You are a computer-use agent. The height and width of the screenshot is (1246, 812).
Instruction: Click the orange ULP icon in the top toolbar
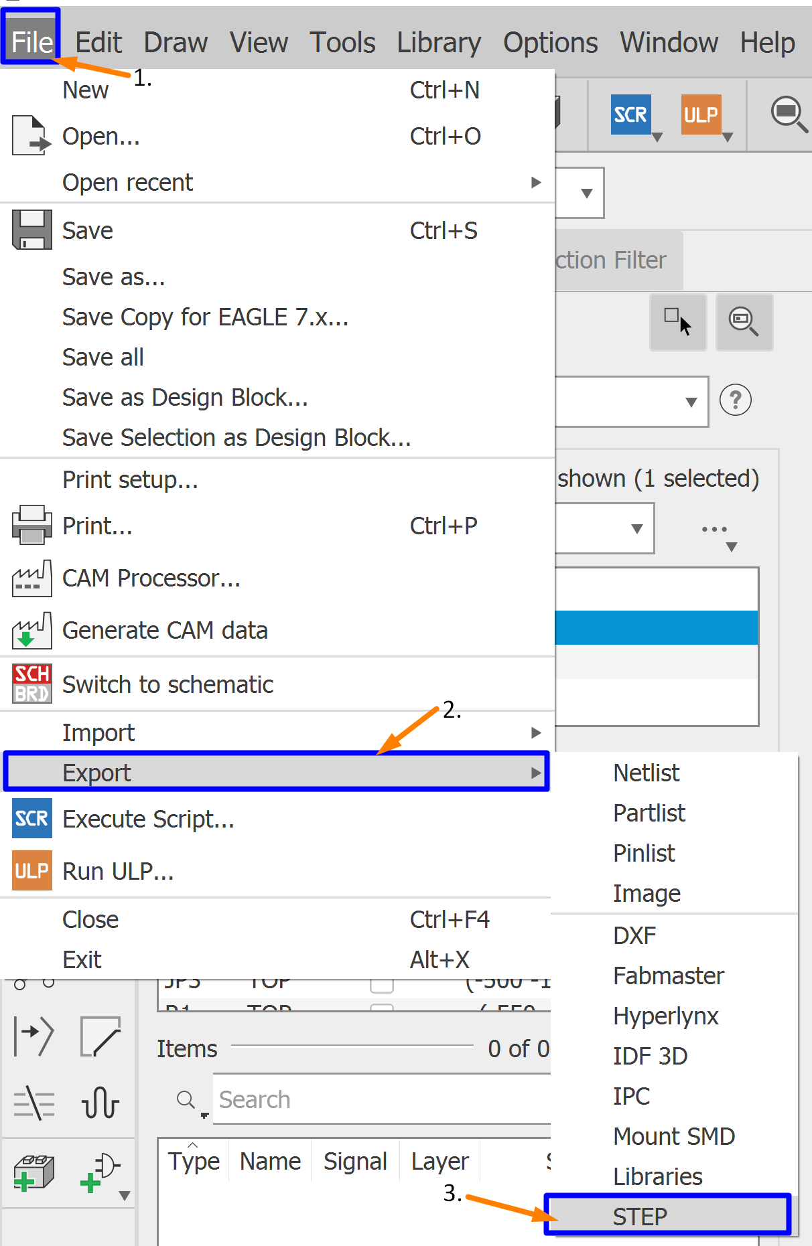pyautogui.click(x=701, y=114)
